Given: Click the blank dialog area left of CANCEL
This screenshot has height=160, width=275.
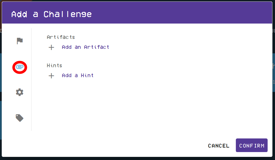Looking at the screenshot, I should 114,146.
